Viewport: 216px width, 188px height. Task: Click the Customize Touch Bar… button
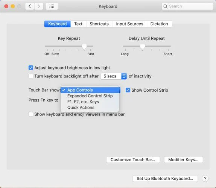133,160
